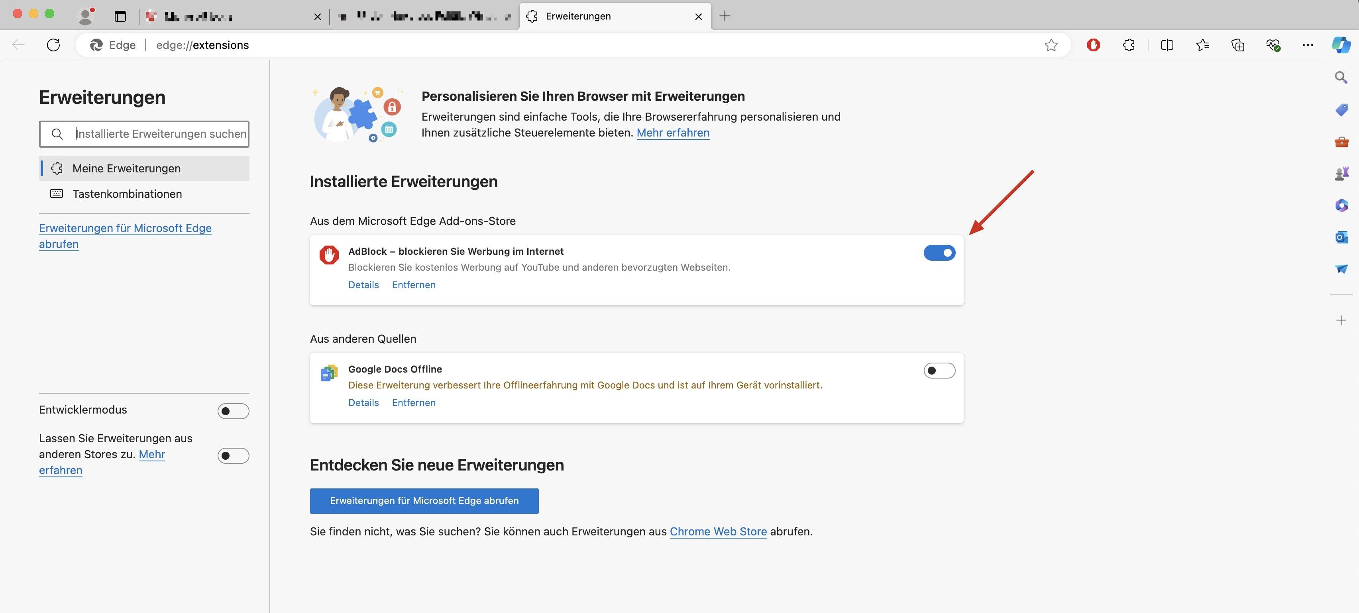Image resolution: width=1359 pixels, height=613 pixels.
Task: Enable the Google Docs Offline toggle
Action: (x=939, y=371)
